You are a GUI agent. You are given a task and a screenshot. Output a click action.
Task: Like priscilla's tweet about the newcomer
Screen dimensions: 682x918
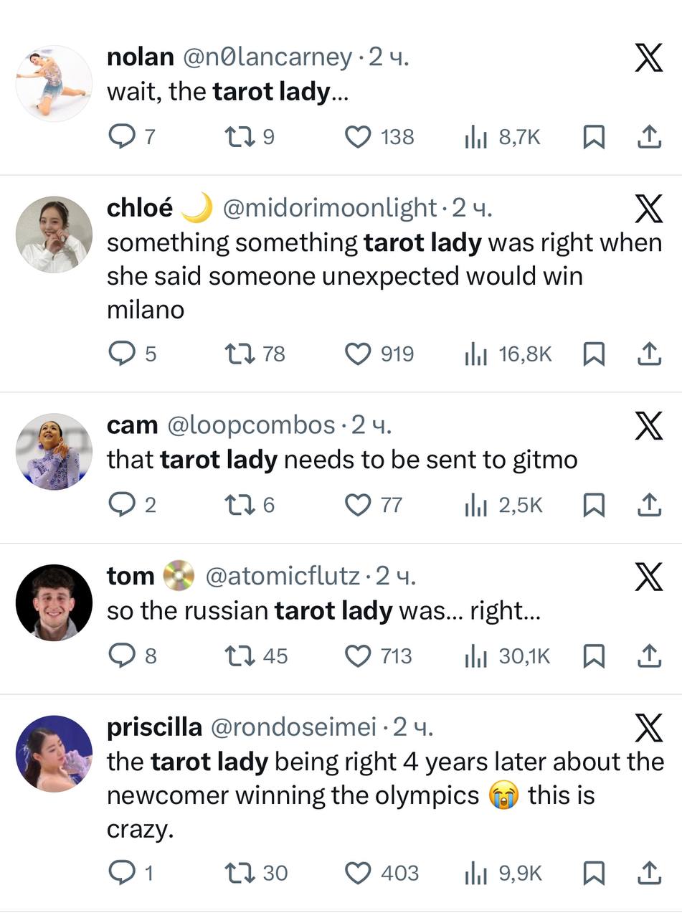(x=358, y=873)
